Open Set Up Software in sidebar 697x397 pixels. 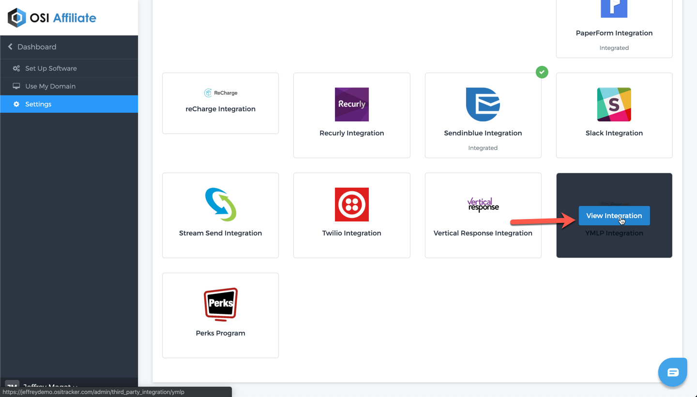click(69, 68)
